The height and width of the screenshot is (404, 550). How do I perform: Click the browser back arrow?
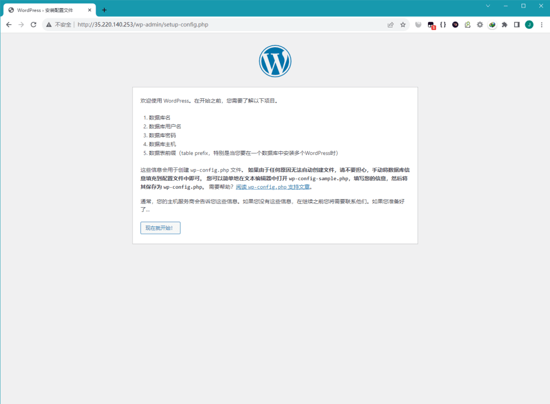pos(9,25)
